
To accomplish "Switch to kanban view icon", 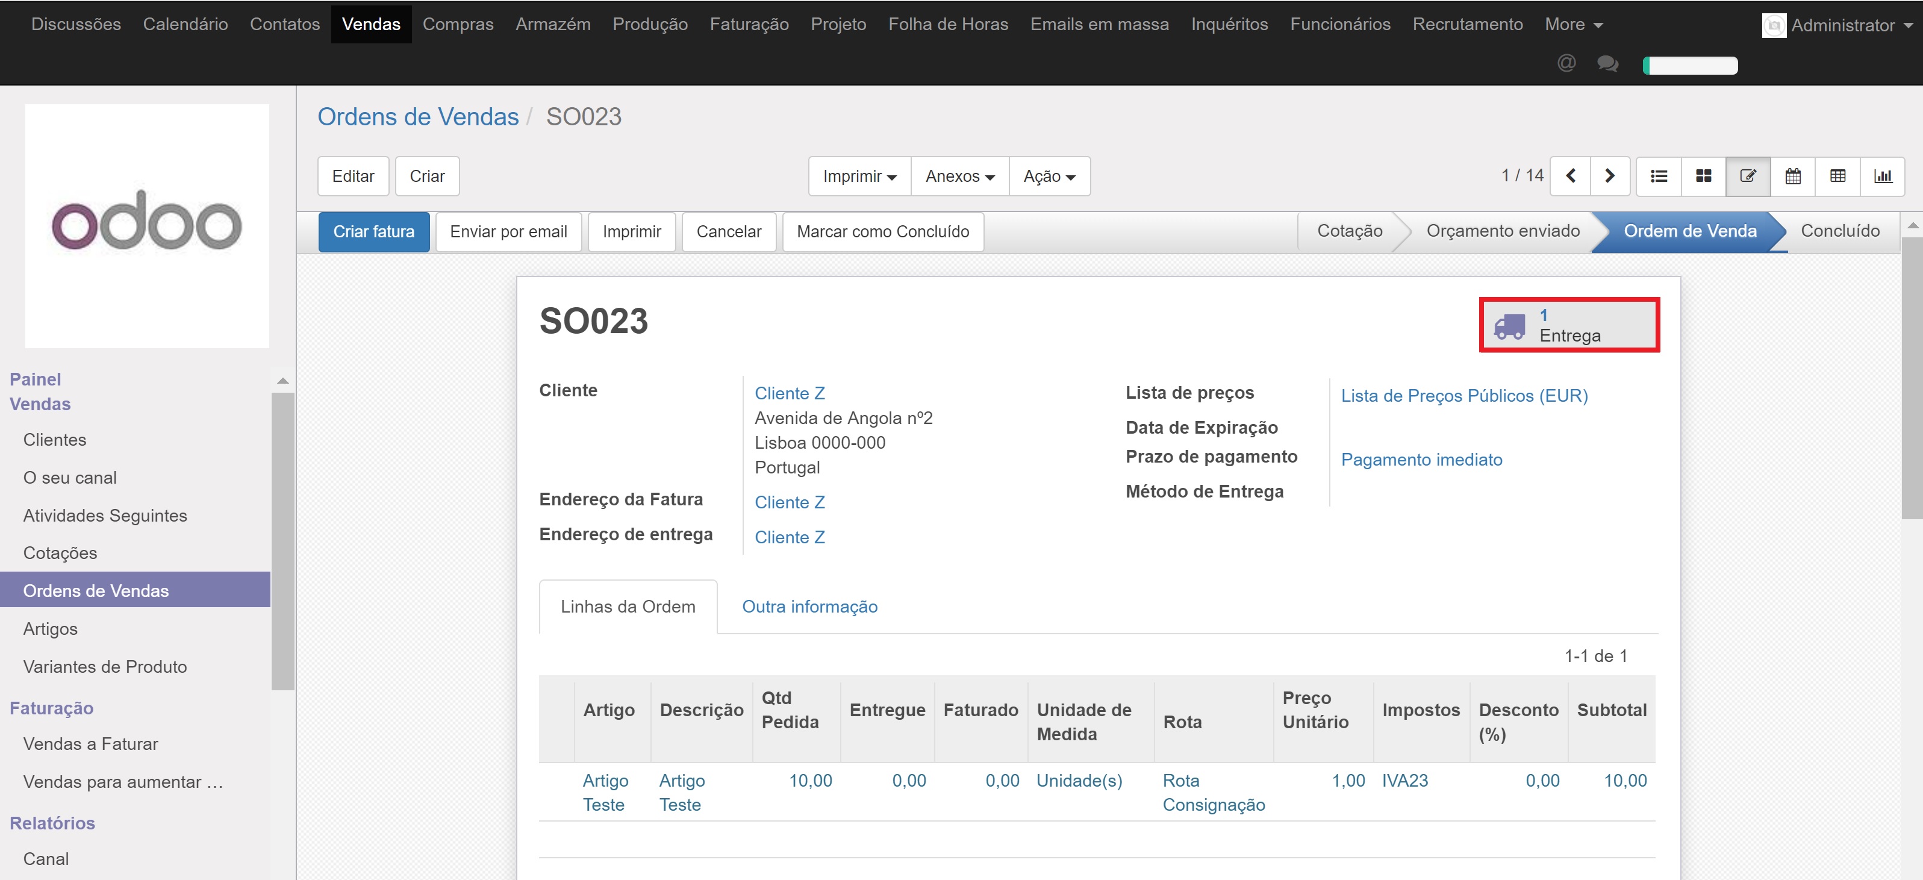I will click(x=1703, y=176).
